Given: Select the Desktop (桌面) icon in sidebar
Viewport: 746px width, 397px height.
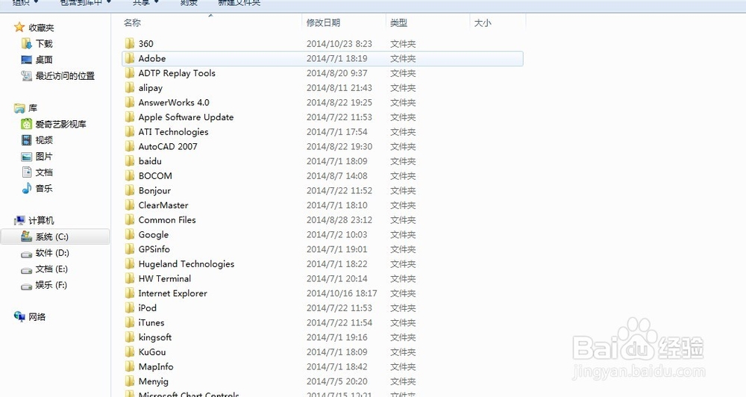Looking at the screenshot, I should [27, 60].
